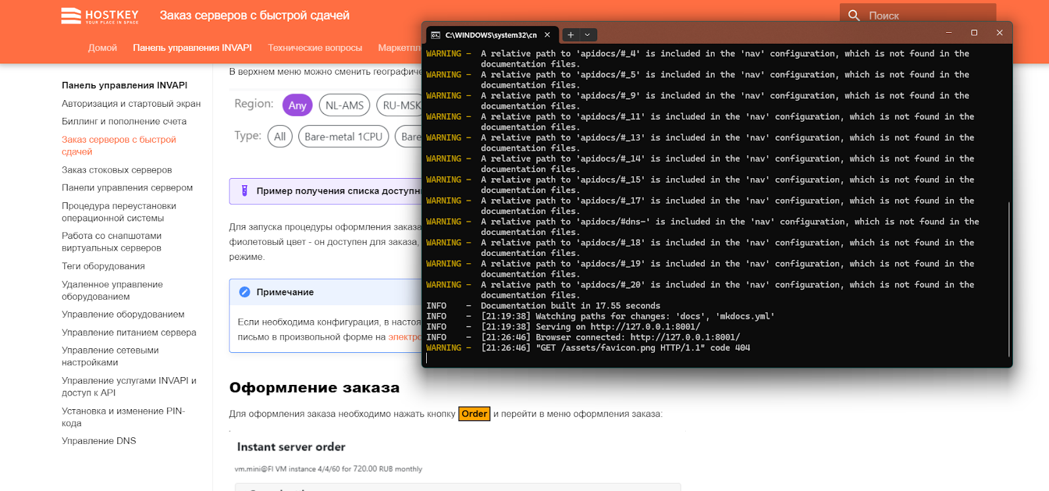Click the pencil icon next to Примечание
Viewport: 1049px width, 491px height.
click(245, 292)
